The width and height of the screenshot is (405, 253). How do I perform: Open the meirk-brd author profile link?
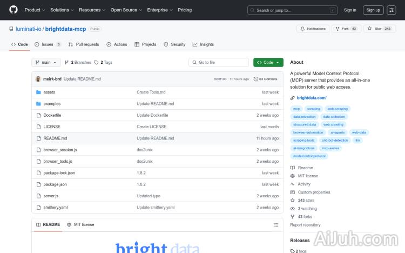pos(52,79)
